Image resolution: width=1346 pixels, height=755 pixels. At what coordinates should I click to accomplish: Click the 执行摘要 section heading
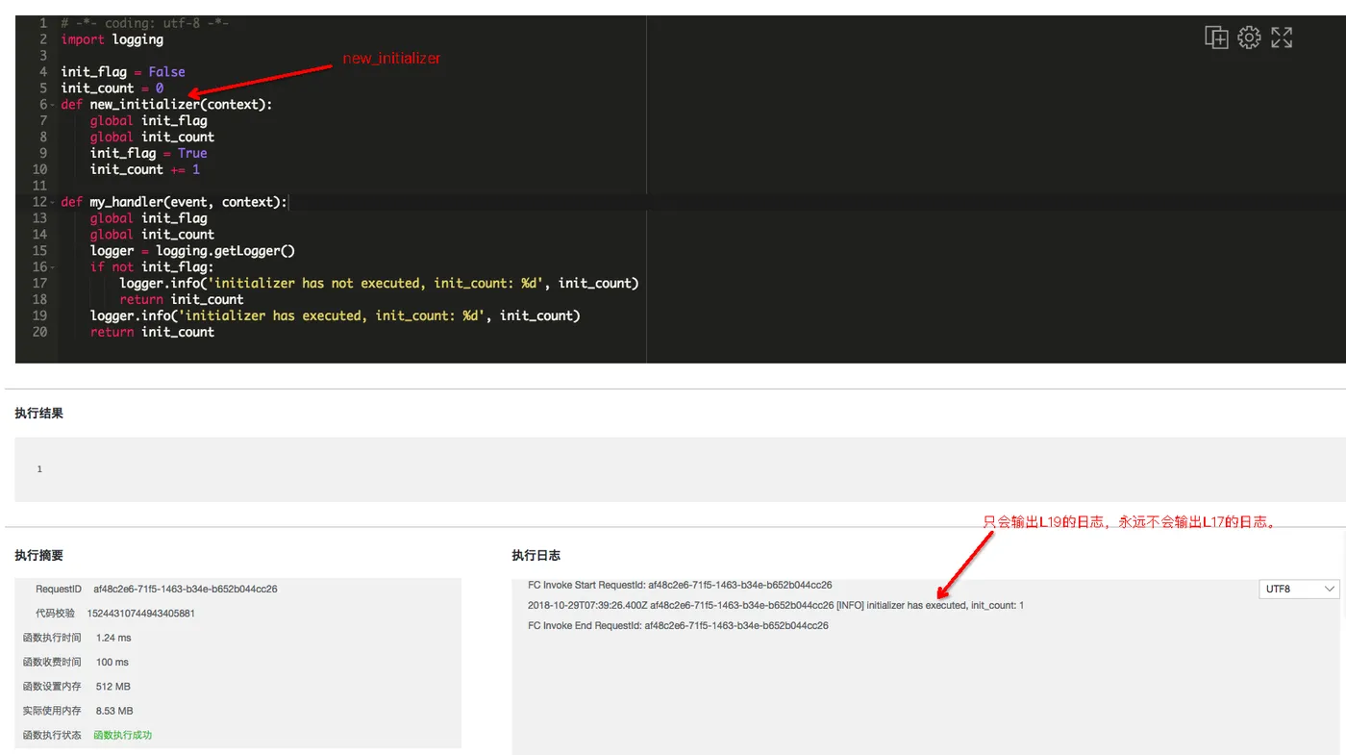tap(38, 556)
